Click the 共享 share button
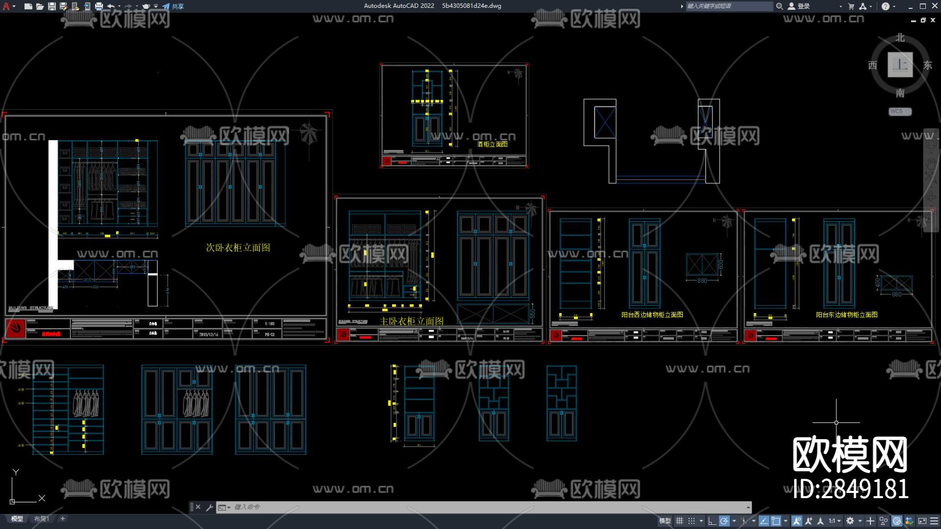 [173, 6]
